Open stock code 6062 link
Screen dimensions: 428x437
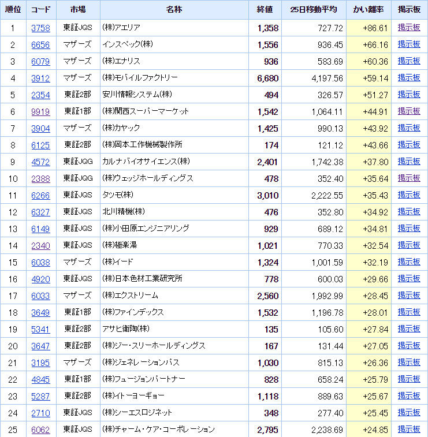click(40, 429)
